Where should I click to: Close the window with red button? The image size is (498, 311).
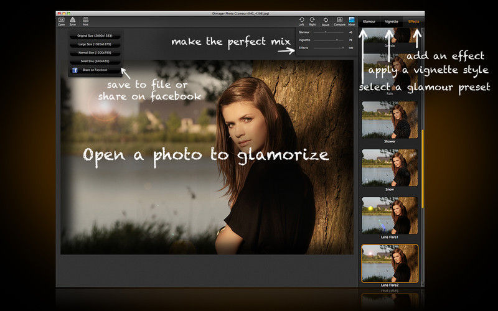click(59, 14)
